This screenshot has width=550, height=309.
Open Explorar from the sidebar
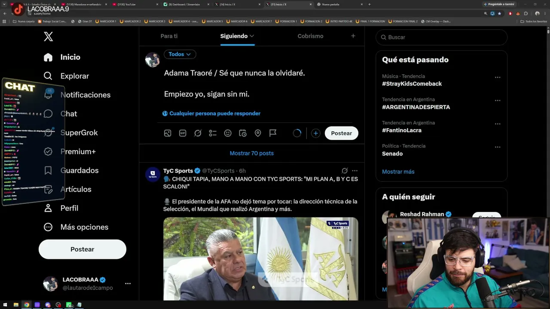point(66,76)
